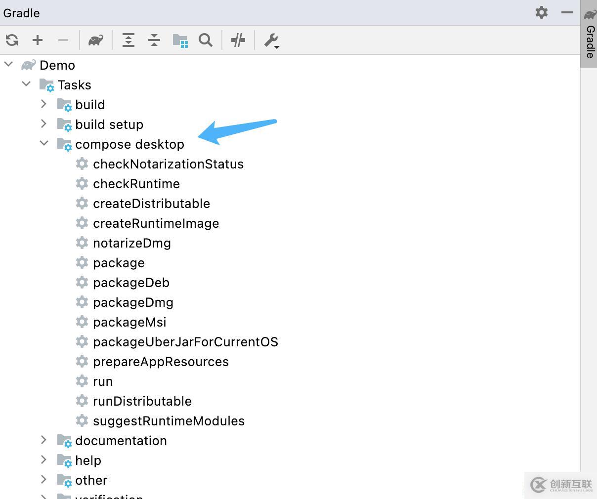597x499 pixels.
Task: Click gear icon beside prepareAppResources
Action: click(82, 361)
